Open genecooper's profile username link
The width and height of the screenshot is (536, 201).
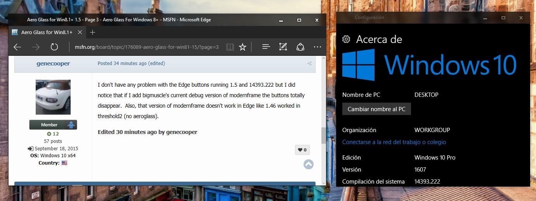click(53, 64)
